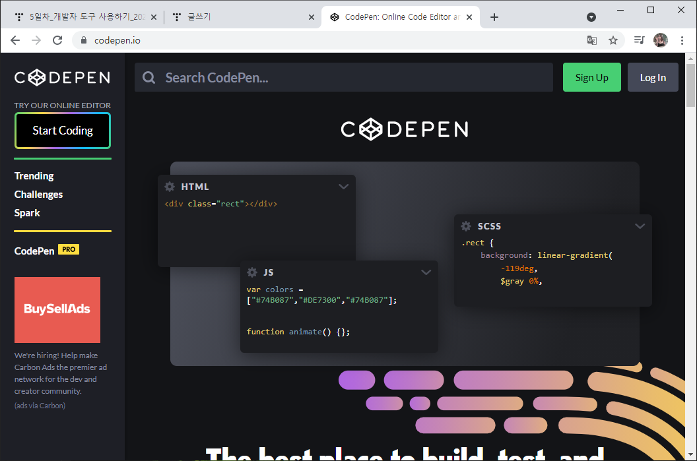The height and width of the screenshot is (461, 697).
Task: Open Spark in the sidebar
Action: tap(27, 213)
